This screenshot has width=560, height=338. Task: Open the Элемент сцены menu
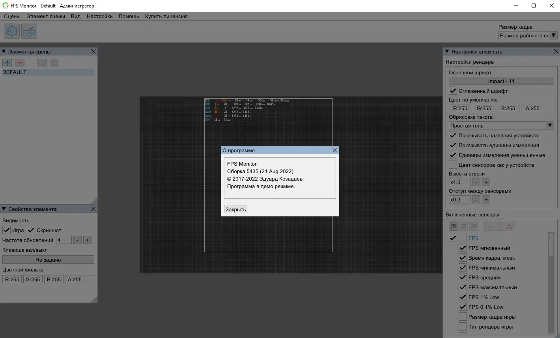(x=46, y=16)
